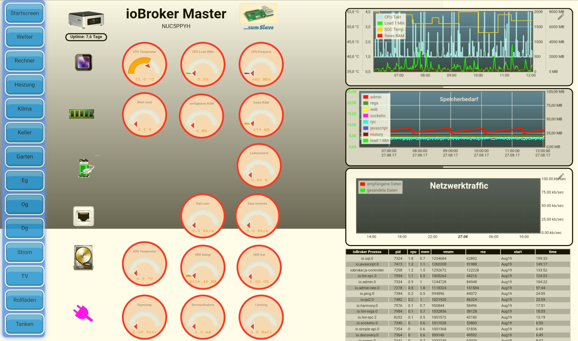The image size is (578, 341).
Task: Click the freies RAM gauge
Action: [x=261, y=115]
